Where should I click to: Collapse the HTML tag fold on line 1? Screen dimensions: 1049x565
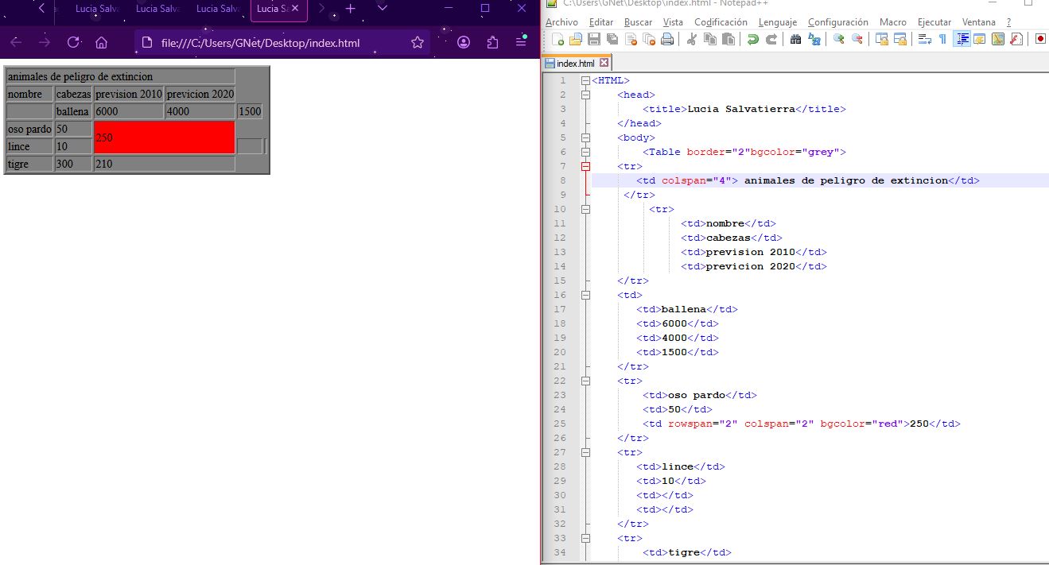(x=586, y=81)
